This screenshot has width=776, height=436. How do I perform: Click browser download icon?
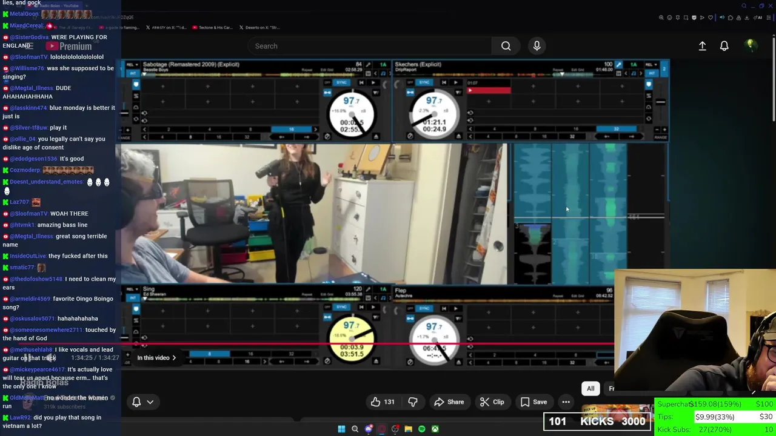tap(747, 18)
